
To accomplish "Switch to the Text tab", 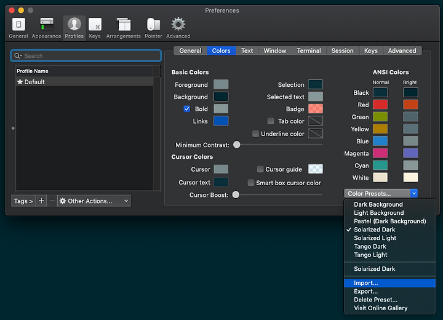I will click(x=247, y=50).
